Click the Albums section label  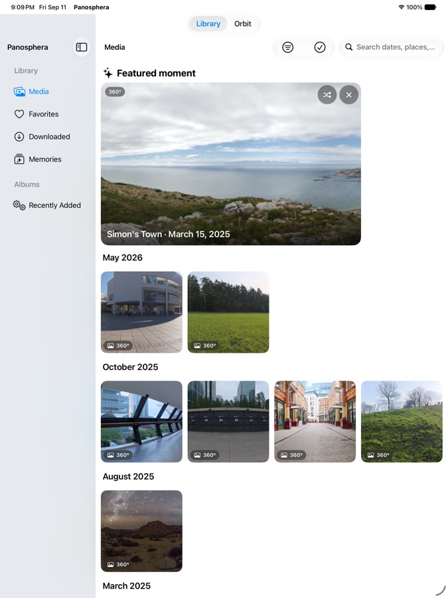click(27, 184)
